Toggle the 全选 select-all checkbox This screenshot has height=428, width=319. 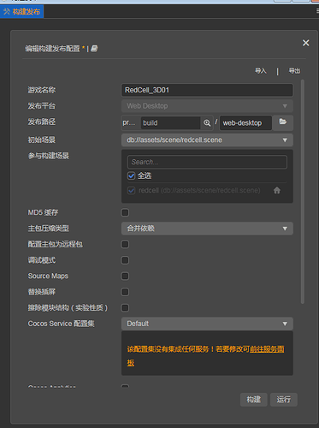[131, 175]
